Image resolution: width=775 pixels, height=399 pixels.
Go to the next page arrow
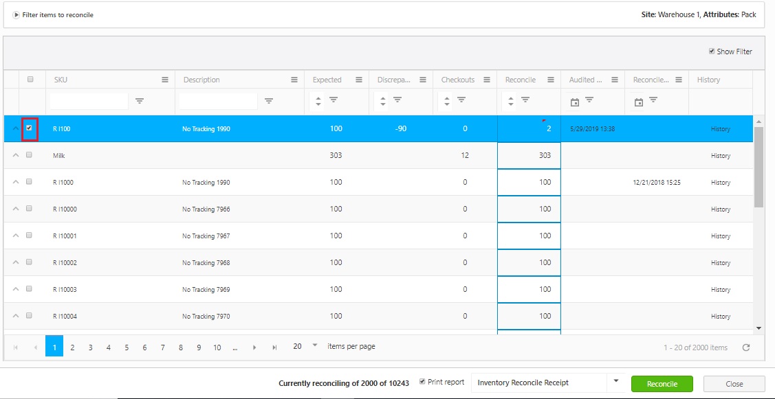tap(254, 347)
